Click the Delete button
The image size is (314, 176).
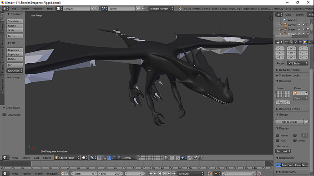click(x=15, y=59)
